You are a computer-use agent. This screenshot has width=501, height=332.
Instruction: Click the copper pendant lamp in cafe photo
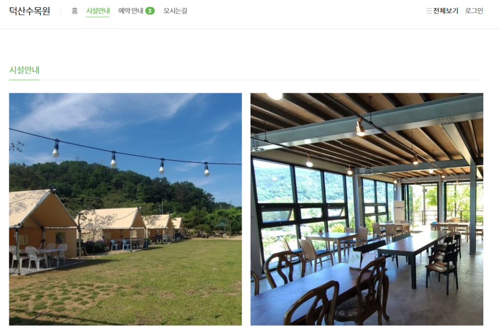click(360, 127)
